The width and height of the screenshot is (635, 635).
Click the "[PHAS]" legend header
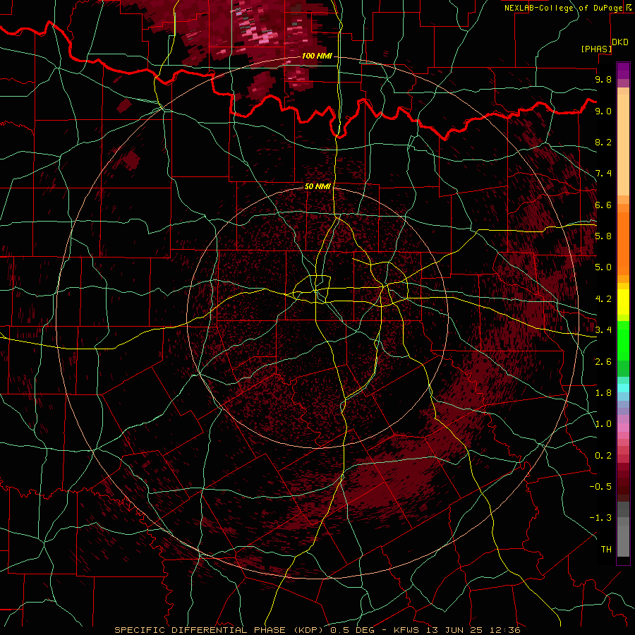tap(596, 49)
